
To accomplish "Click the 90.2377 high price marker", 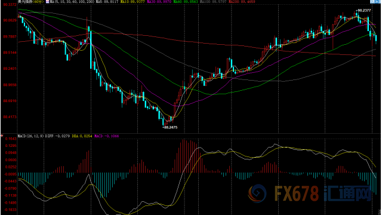I will (x=363, y=10).
